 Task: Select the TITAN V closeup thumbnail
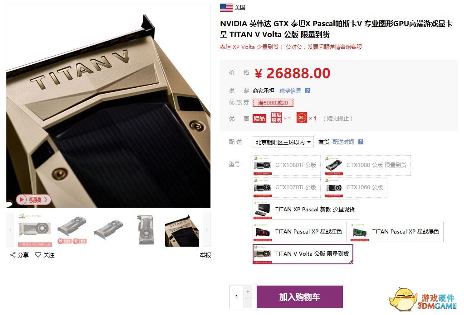pos(182,230)
